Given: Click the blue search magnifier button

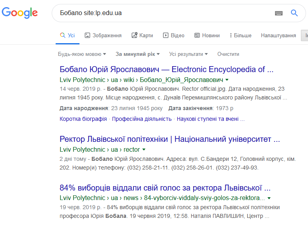Looking at the screenshot, I should point(294,13).
